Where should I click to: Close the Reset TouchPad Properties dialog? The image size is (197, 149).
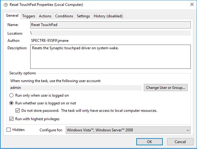(192, 5)
